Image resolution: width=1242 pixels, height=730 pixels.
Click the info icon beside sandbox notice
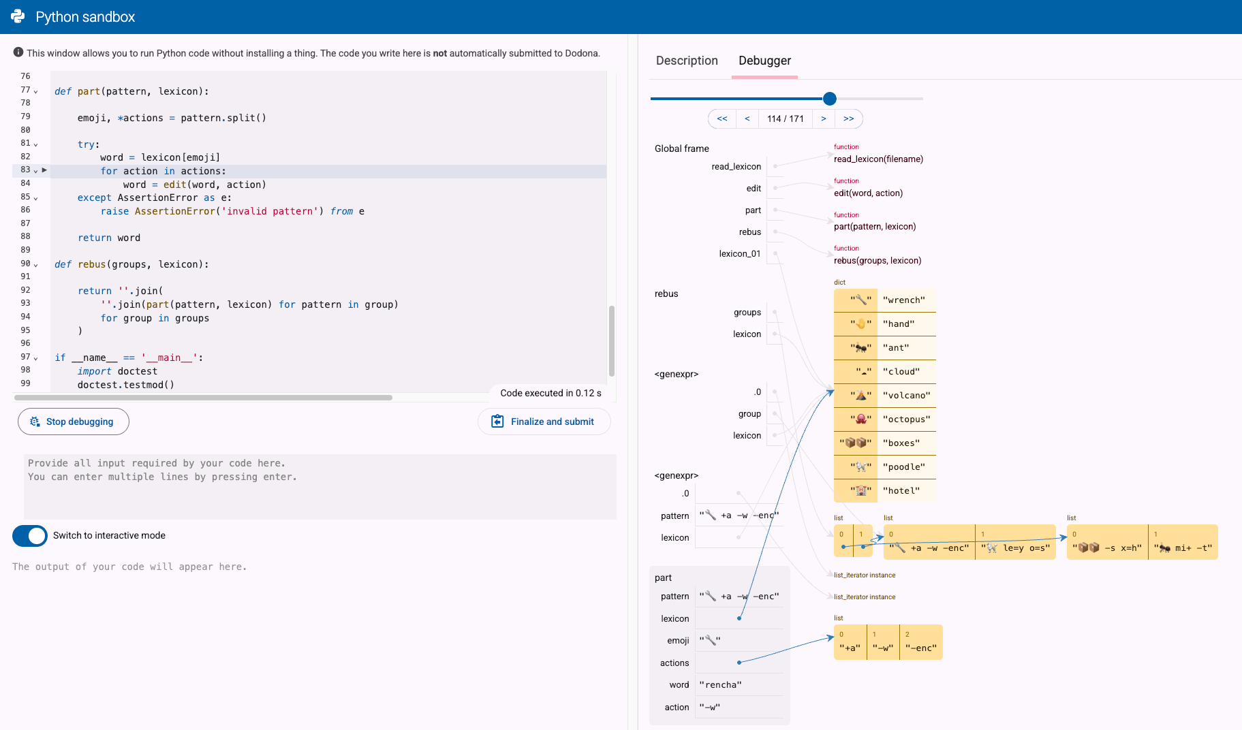click(x=18, y=52)
